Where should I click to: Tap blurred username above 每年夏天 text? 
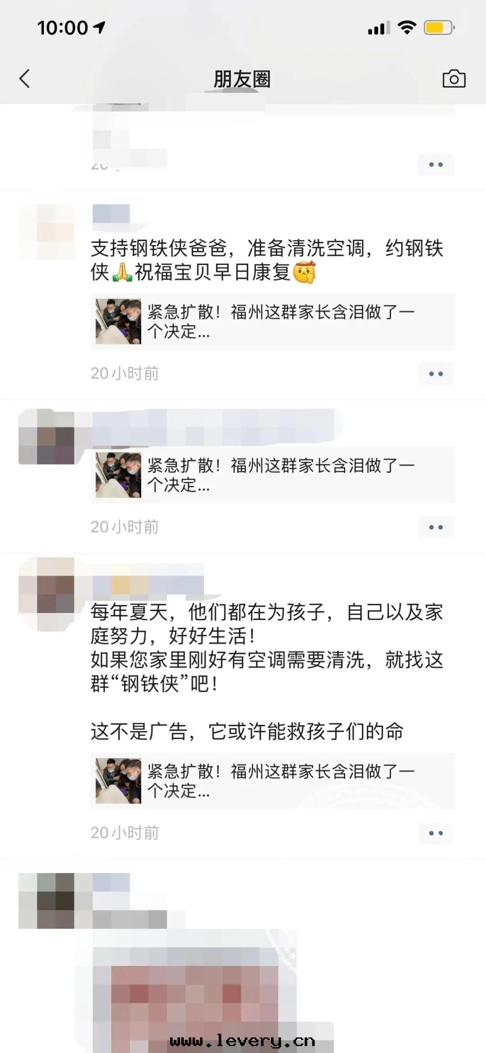[148, 586]
